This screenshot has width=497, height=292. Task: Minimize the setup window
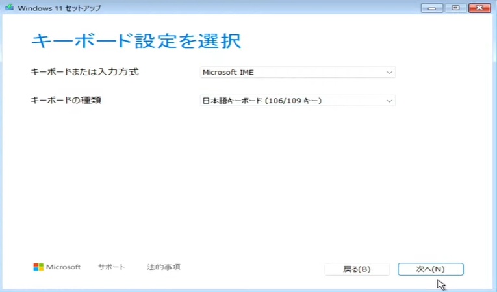click(x=431, y=8)
